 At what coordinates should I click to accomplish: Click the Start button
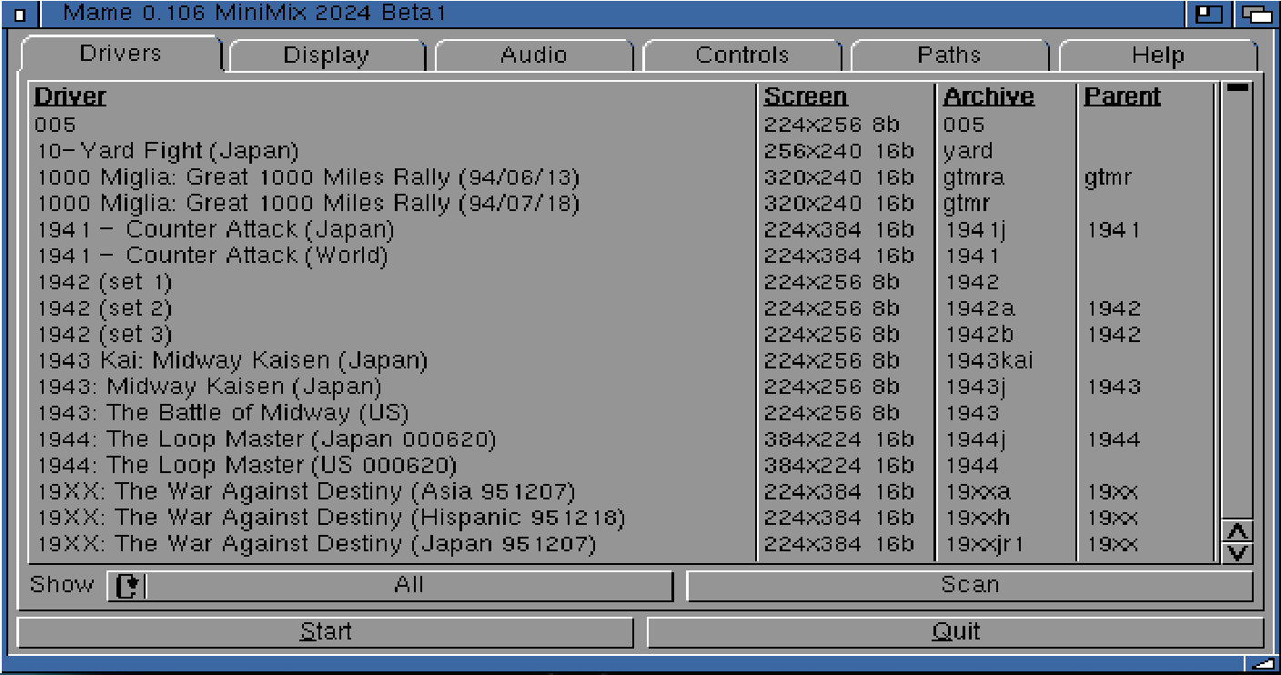[x=326, y=631]
